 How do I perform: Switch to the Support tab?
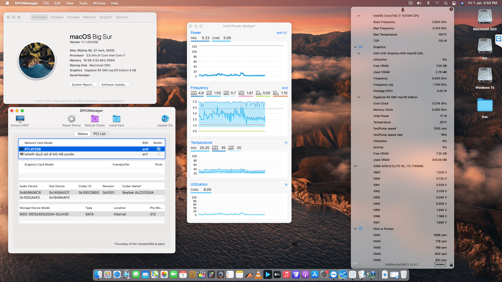[x=106, y=17]
